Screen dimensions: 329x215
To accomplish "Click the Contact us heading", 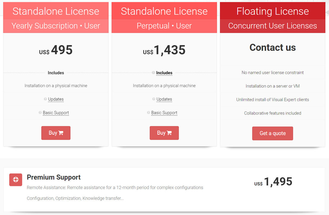I will (x=273, y=47).
